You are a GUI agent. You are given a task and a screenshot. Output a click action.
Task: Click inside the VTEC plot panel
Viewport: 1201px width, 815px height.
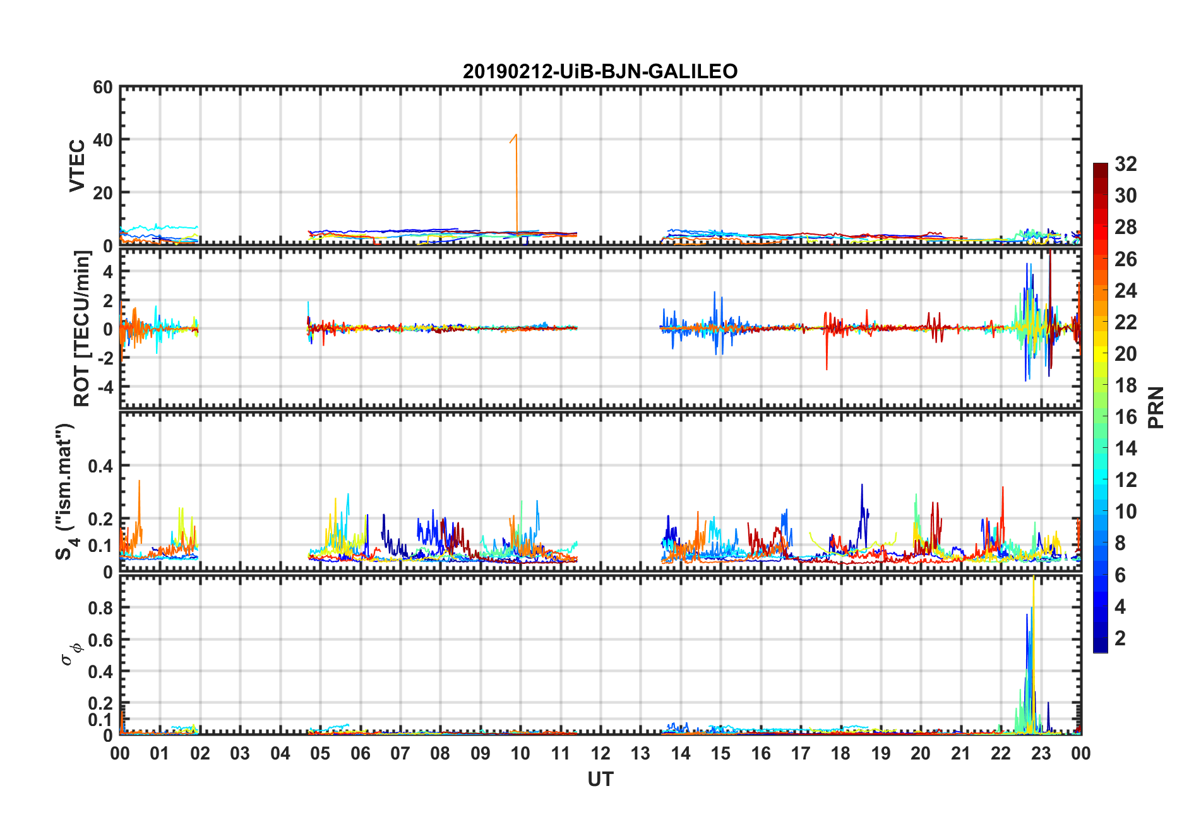coord(600,165)
